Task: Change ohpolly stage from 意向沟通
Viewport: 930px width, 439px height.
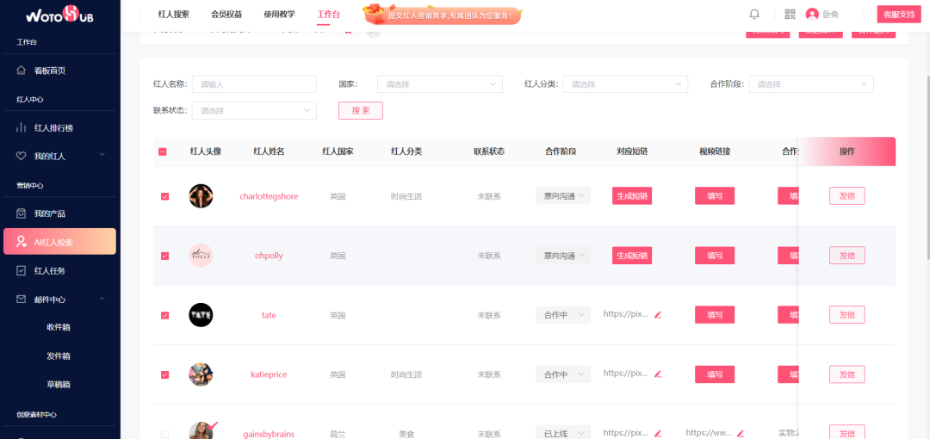Action: coord(563,256)
